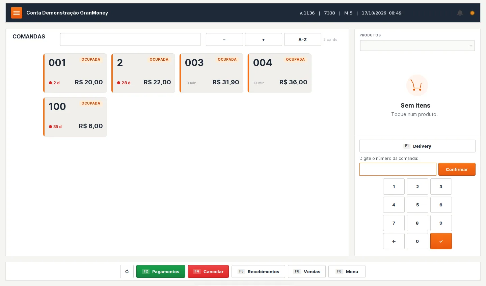Image resolution: width=486 pixels, height=286 pixels.
Task: Click the version text v.1136
Action: (307, 13)
